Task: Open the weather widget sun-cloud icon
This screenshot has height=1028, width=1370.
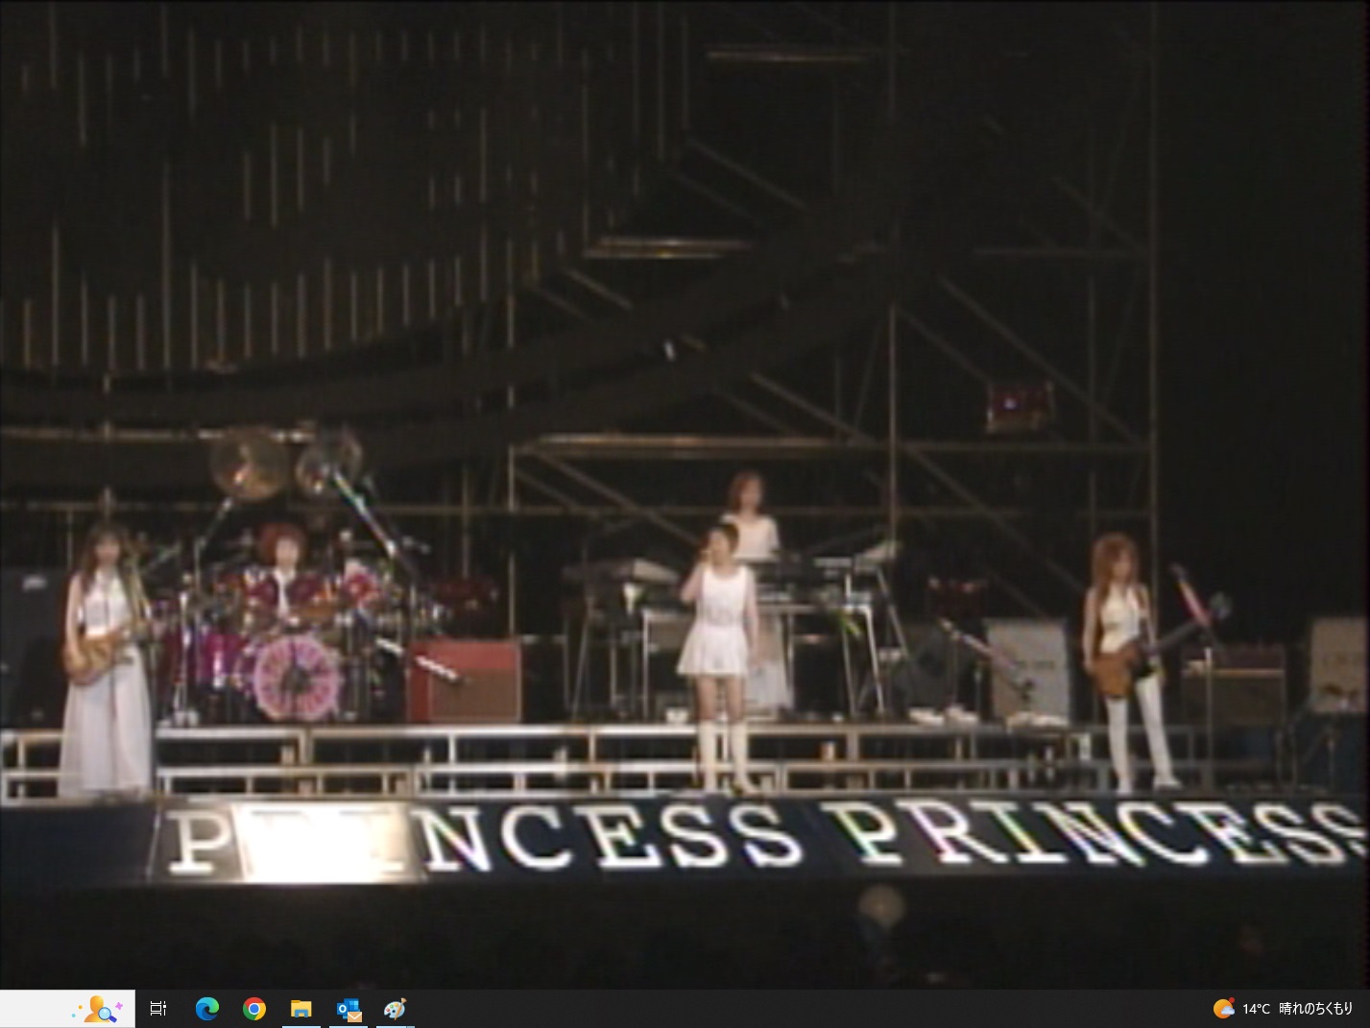Action: click(1223, 1008)
